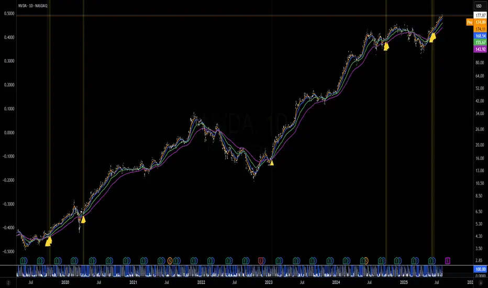Viewport: 488px width, 288px height.
Task: Select the yellow signal arrow after the 2020 crash
Action: [x=83, y=219]
